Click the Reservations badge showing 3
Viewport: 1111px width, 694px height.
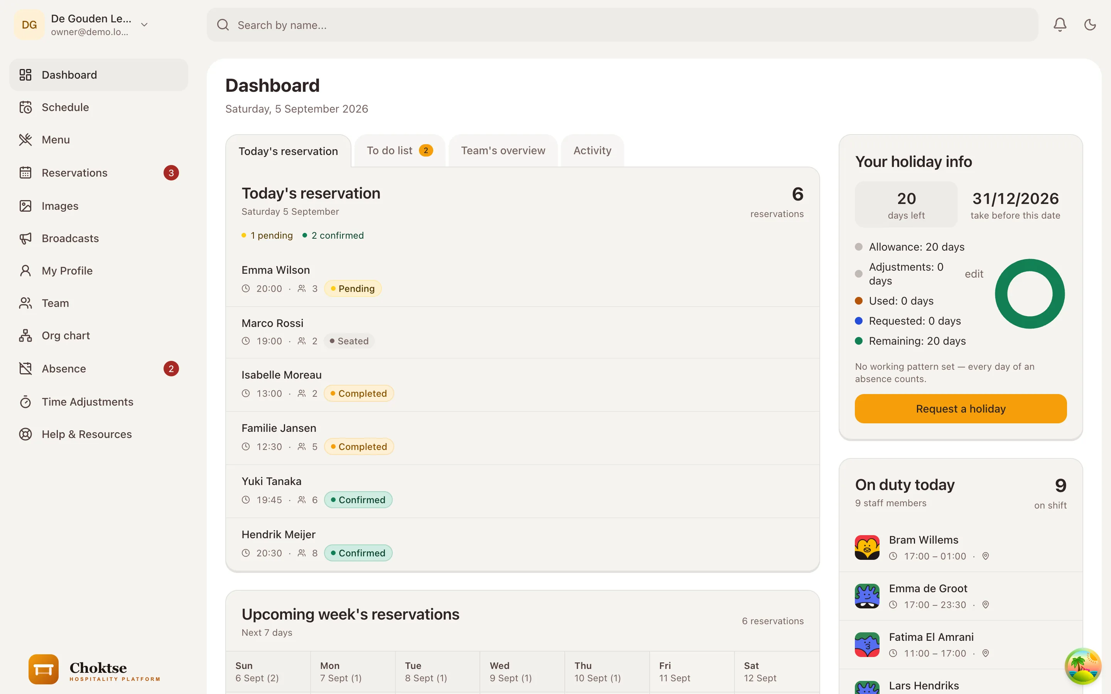tap(171, 173)
